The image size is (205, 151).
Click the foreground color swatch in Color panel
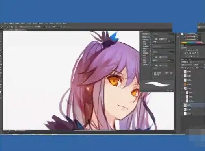tap(182, 34)
